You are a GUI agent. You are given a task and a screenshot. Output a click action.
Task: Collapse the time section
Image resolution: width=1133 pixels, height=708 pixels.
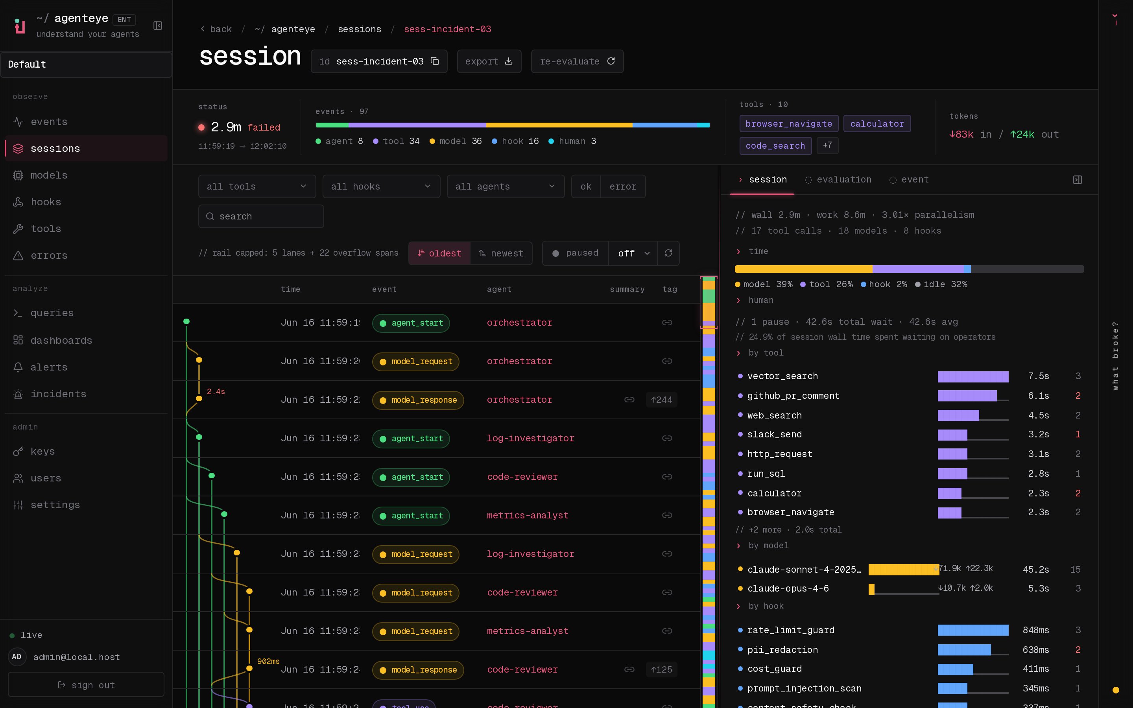[x=752, y=251]
